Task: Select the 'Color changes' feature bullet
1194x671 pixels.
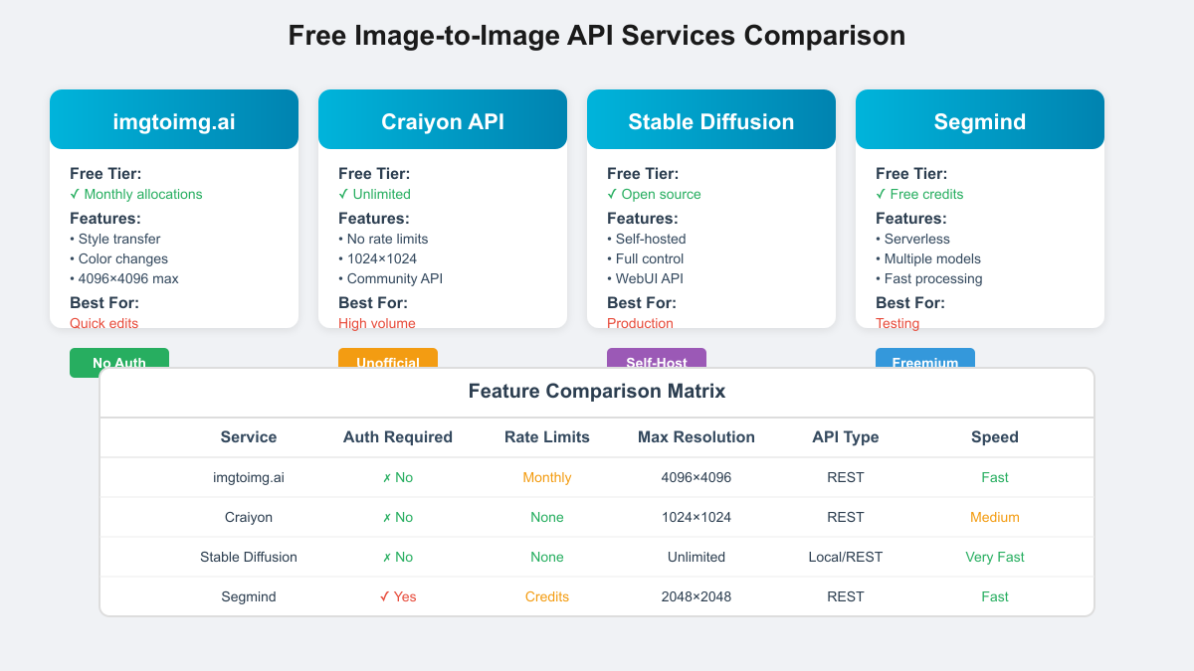Action: pos(119,258)
